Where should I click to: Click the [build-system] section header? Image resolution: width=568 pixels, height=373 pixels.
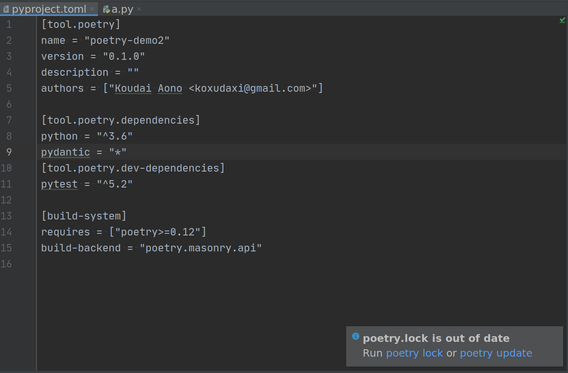tap(84, 216)
